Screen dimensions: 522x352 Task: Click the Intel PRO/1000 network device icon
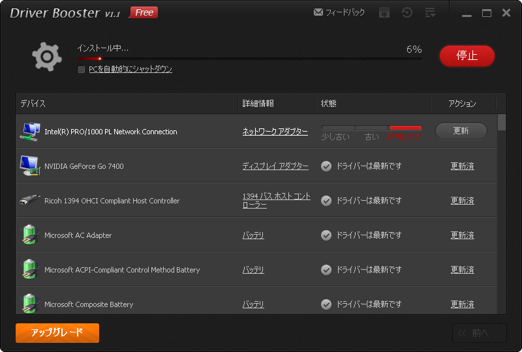coord(30,132)
